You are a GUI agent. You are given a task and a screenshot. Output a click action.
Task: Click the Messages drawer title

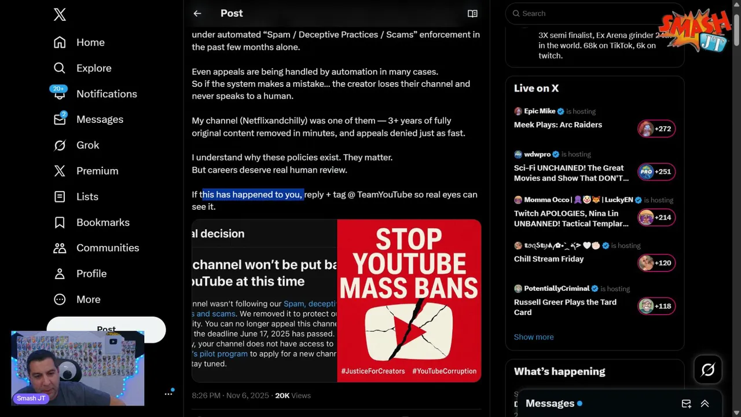(x=550, y=404)
